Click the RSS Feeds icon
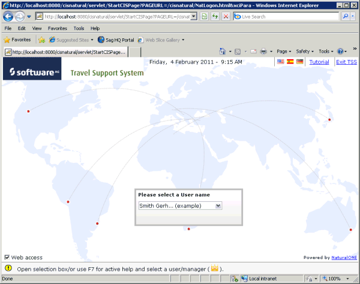 pos(238,52)
